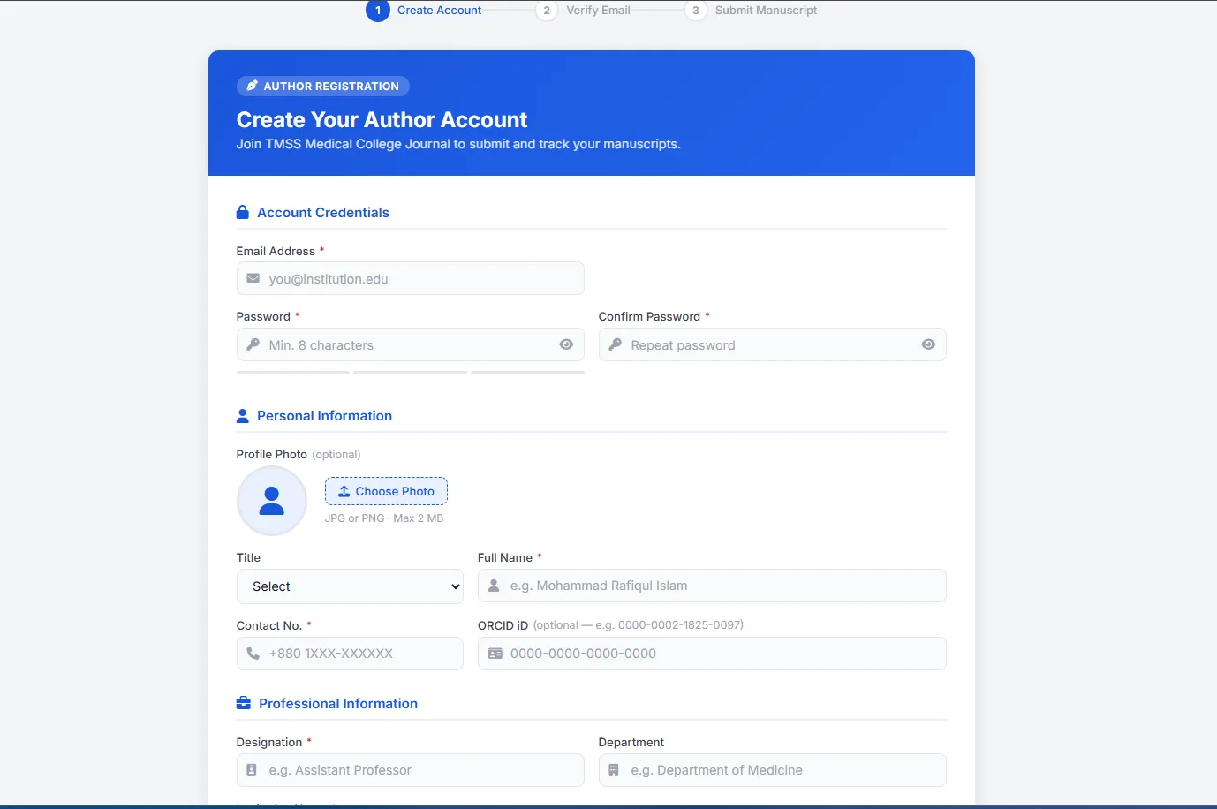Focus the Password input field
The image size is (1217, 809).
(x=411, y=344)
